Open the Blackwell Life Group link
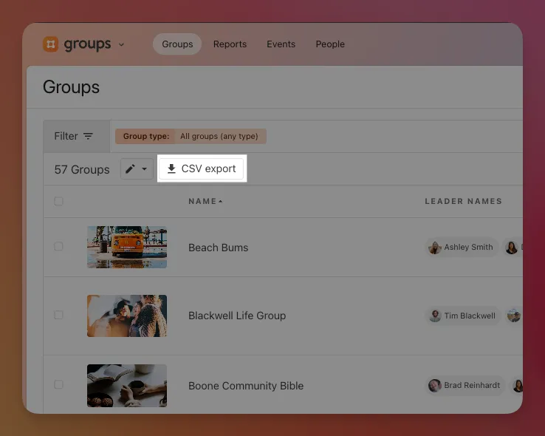545x436 pixels. (x=237, y=316)
